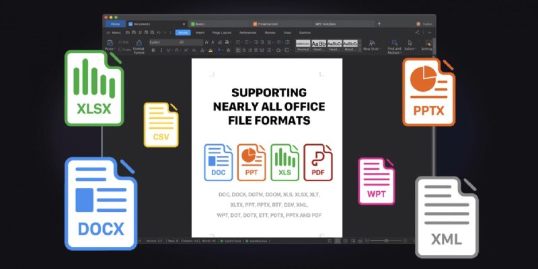Click the PDF icon image in the document
The image size is (538, 269).
tap(317, 162)
